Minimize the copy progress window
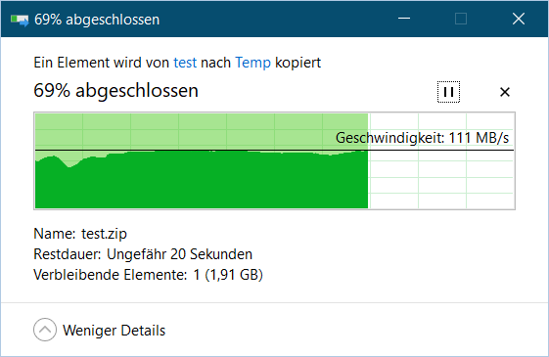The height and width of the screenshot is (357, 549). (x=404, y=19)
